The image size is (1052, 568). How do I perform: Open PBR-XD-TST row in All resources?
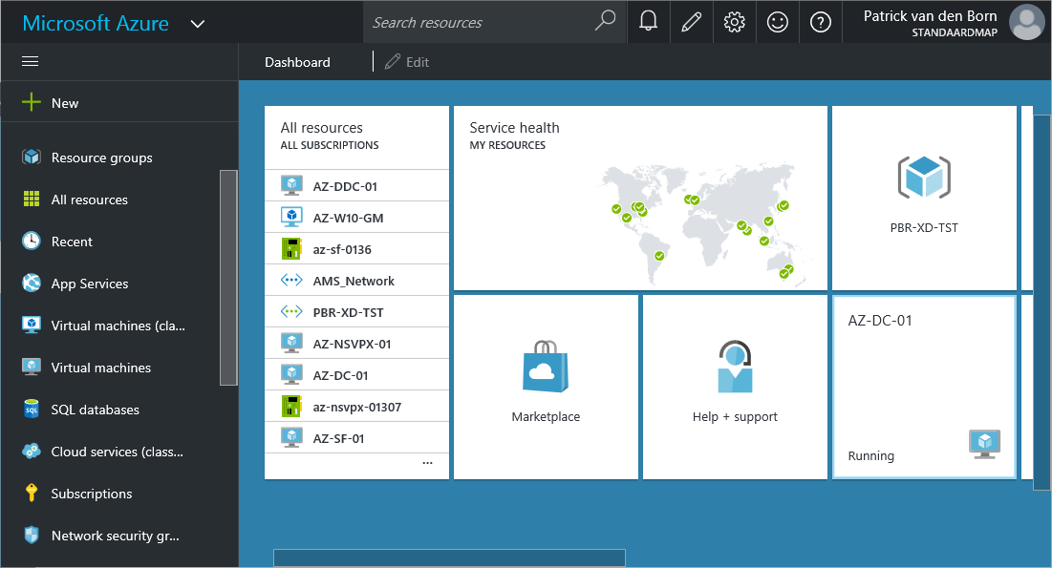pyautogui.click(x=357, y=312)
